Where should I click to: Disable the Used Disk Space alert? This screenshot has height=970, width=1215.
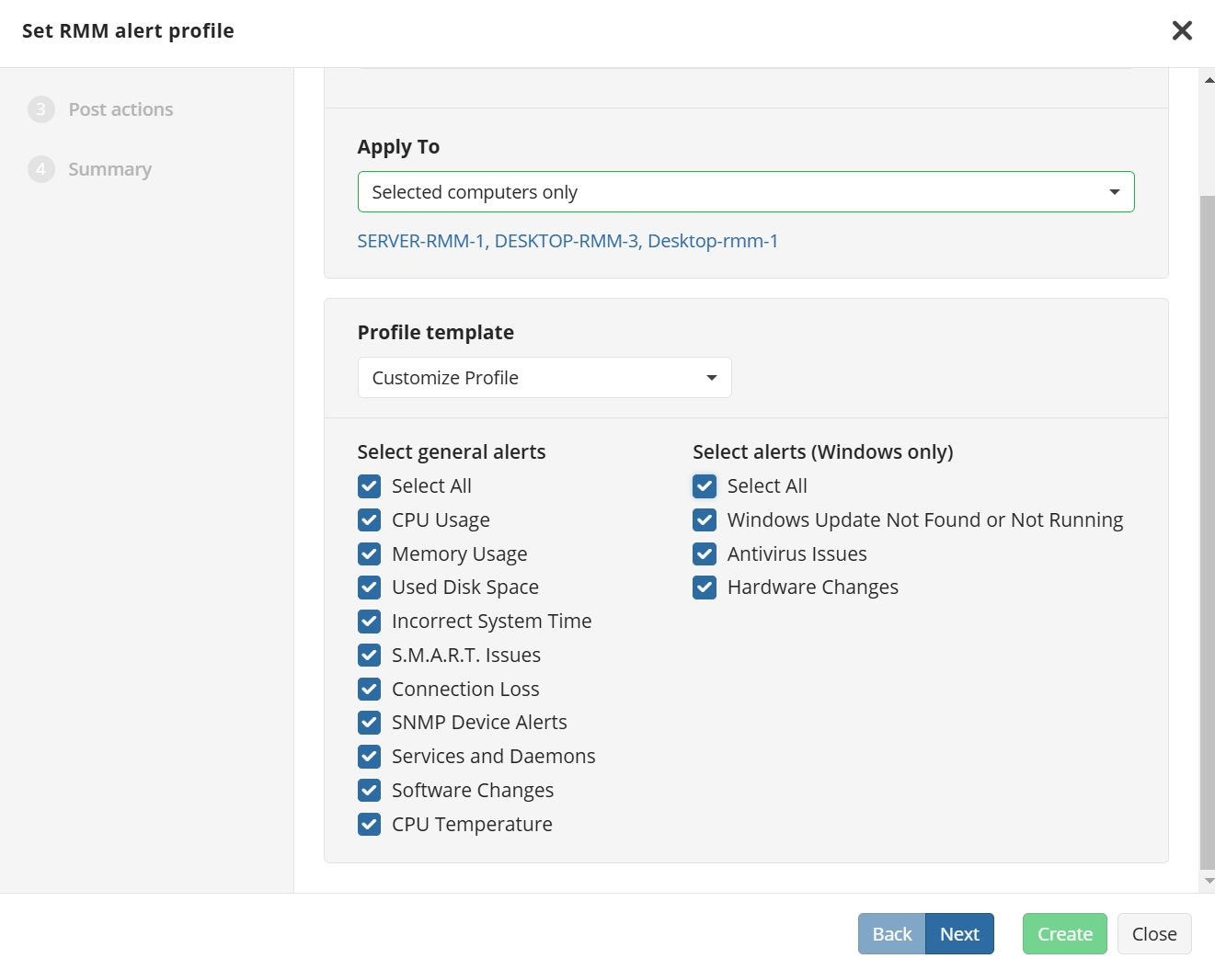(369, 588)
